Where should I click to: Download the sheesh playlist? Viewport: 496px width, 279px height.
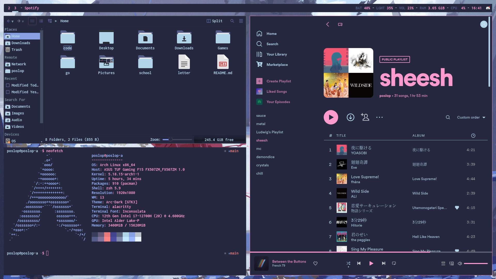click(x=350, y=117)
